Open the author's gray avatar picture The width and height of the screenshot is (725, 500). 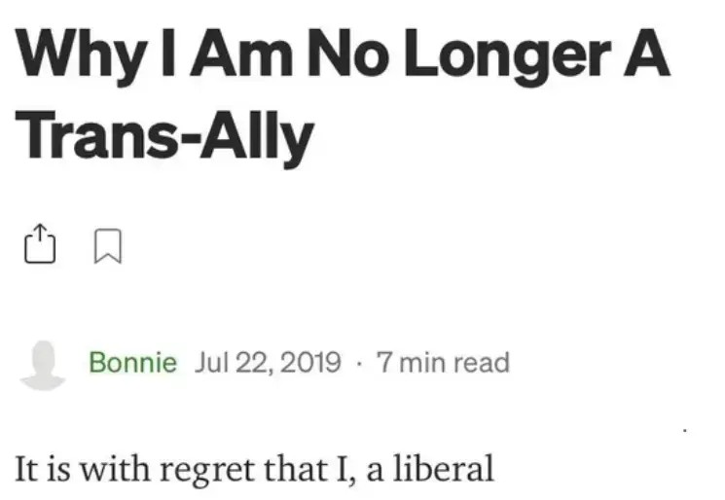(43, 365)
